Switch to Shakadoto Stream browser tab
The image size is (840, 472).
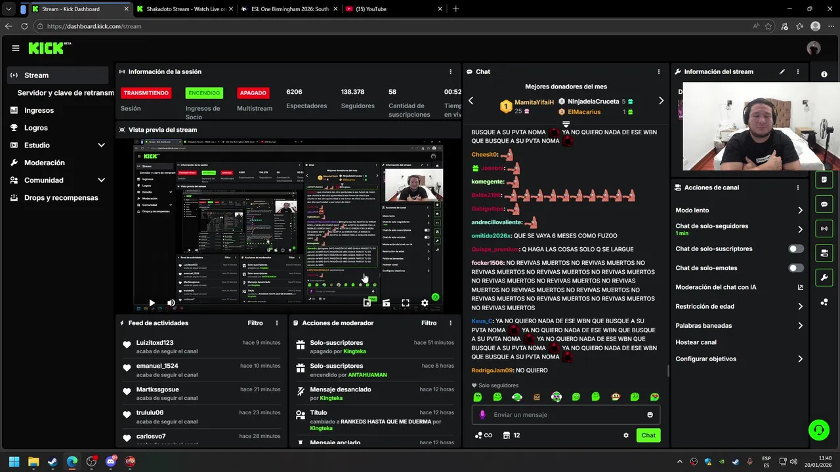185,9
